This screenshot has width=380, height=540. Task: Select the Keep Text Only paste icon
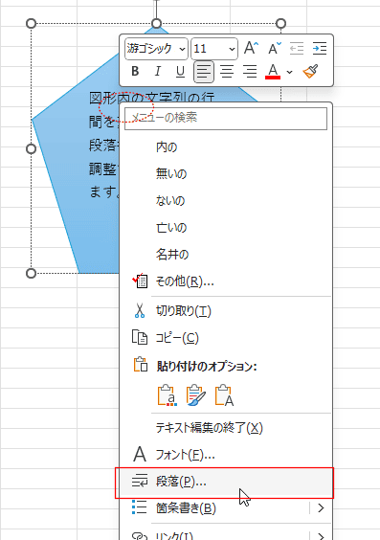[x=225, y=395]
